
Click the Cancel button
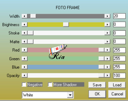(117, 94)
